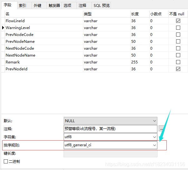Toggle not-null checkbox for PrevNodeName

pos(178,41)
